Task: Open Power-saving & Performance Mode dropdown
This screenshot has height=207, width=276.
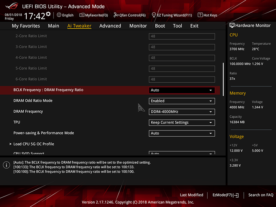Action: click(182, 133)
